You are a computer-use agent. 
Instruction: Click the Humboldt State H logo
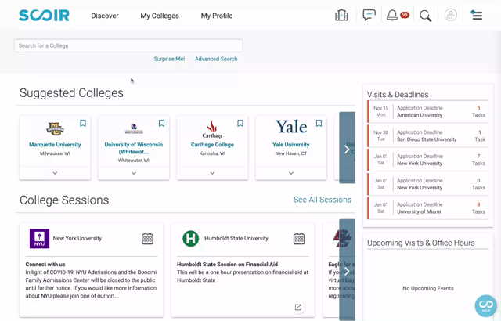(x=190, y=239)
